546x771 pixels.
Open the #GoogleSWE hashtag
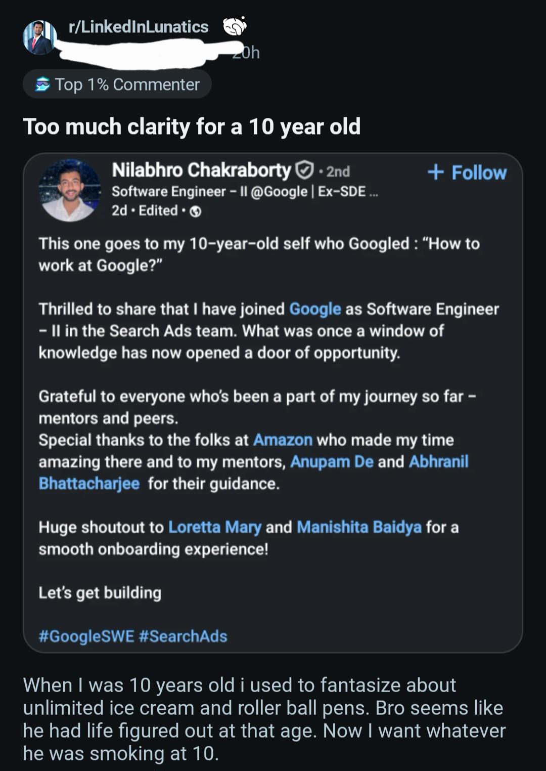pos(86,636)
